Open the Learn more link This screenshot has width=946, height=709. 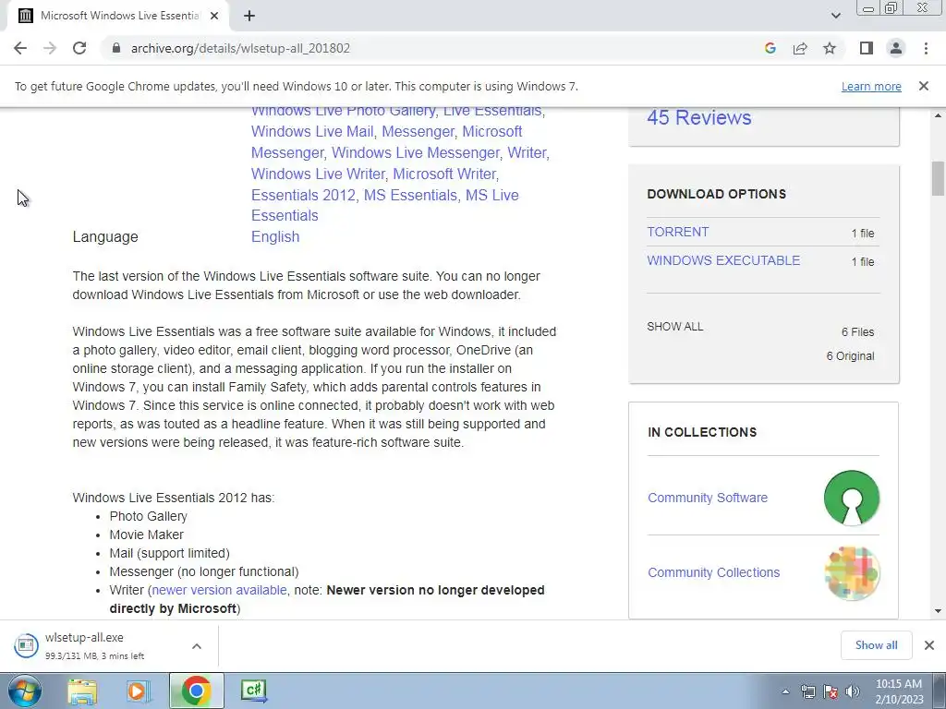tap(871, 86)
